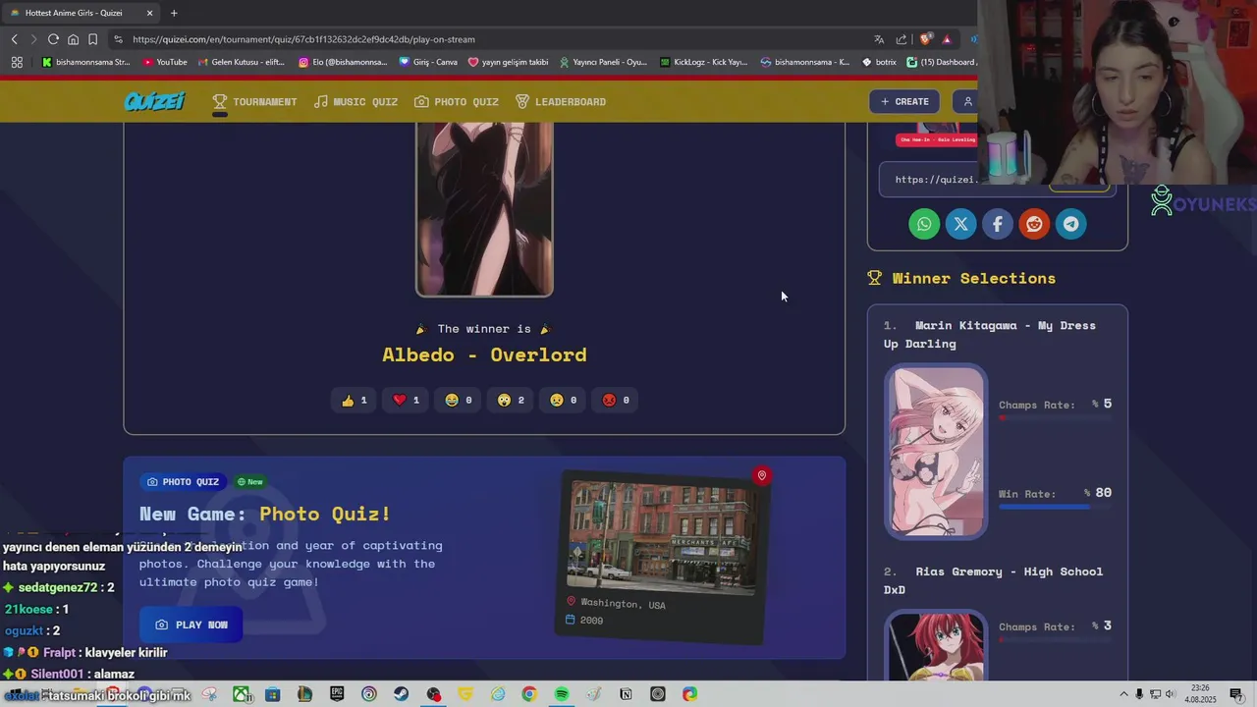Click the Albedo winner image
This screenshot has height=707, width=1257.
(484, 208)
